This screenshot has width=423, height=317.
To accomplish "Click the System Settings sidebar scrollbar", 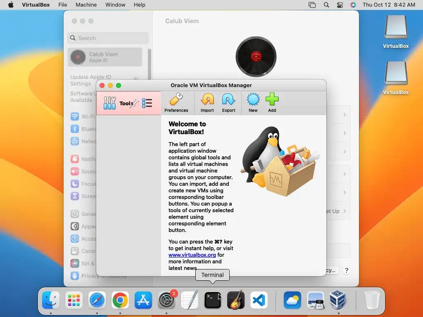I will (x=149, y=64).
